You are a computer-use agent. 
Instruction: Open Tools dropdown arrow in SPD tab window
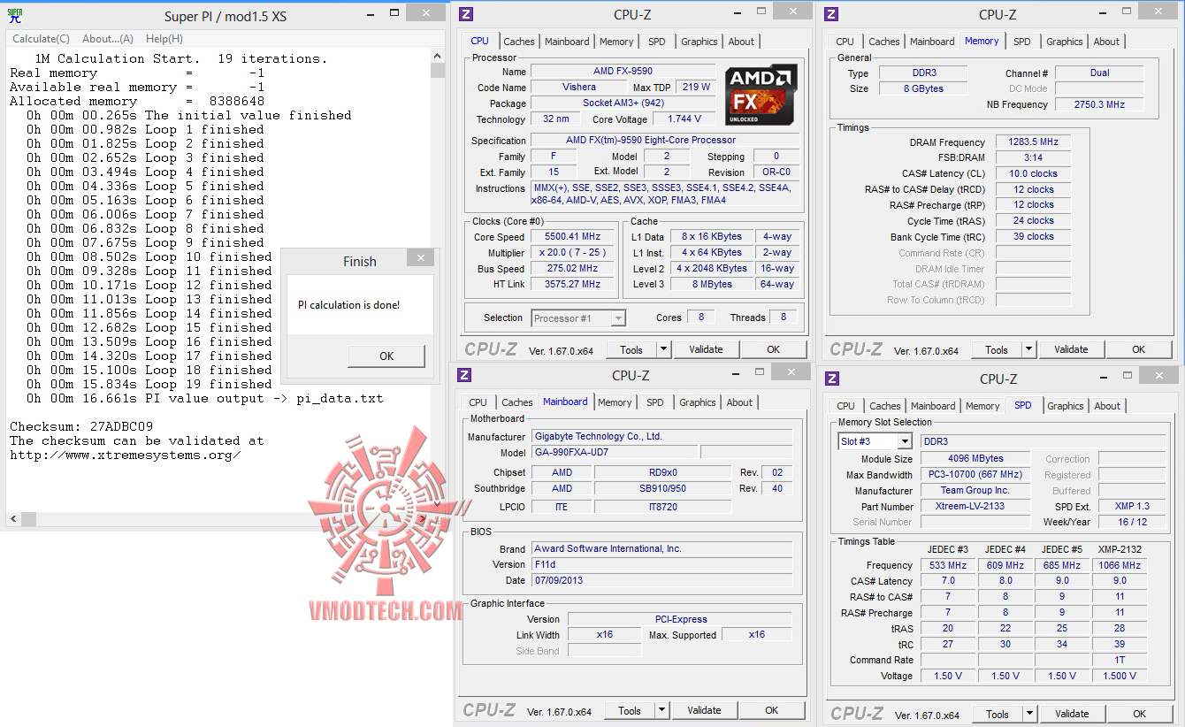[1029, 714]
